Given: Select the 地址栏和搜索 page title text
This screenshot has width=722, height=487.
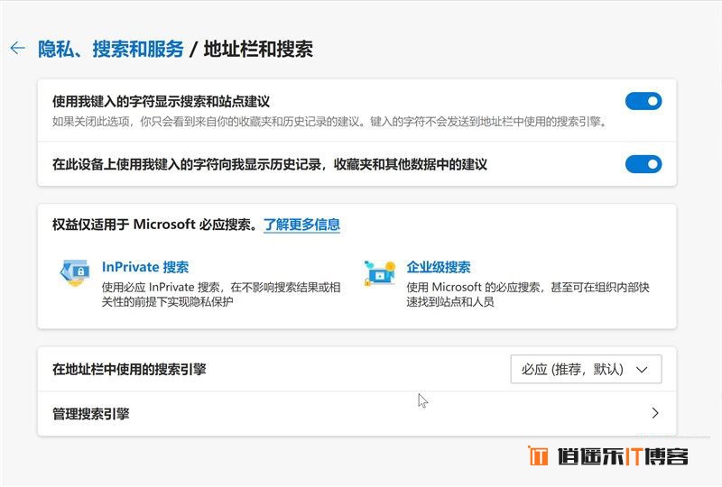Looking at the screenshot, I should (258, 49).
